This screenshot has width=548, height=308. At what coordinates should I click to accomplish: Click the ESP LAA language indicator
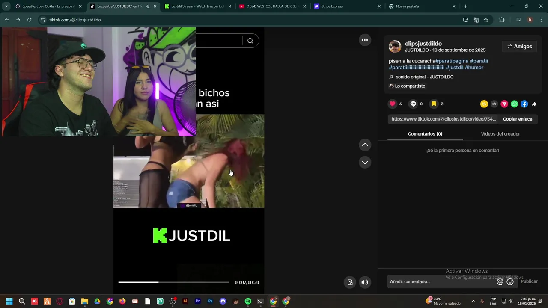point(493,301)
